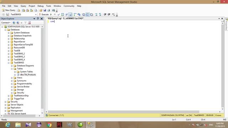This screenshot has height=128, width=228.
Task: Open Analysis Services XMLA Query icon
Action: click(31, 10)
